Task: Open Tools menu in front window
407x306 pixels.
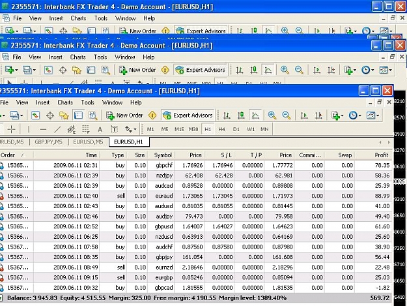Action: [87, 102]
